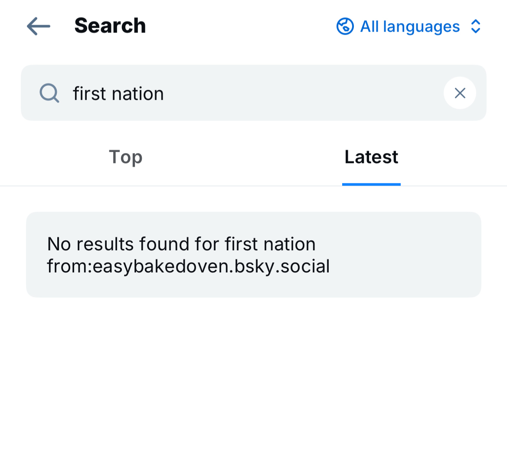Clear the search query with the X
This screenshot has height=454, width=507.
[x=460, y=93]
